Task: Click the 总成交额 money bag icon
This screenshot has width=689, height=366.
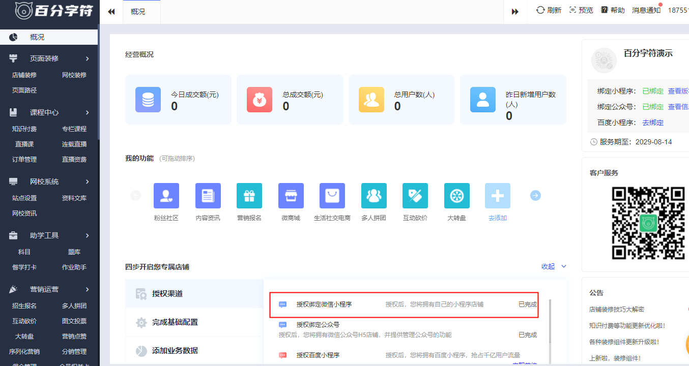Action: (x=260, y=100)
